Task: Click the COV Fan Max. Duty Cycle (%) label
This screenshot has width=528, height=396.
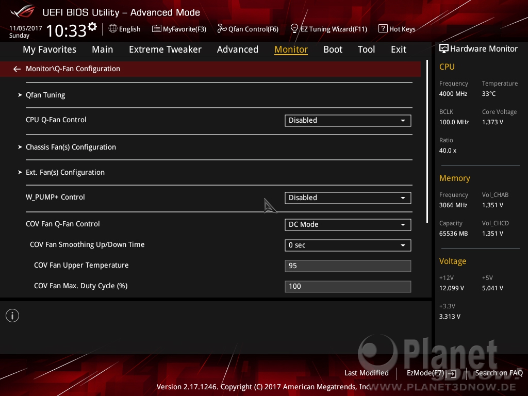Action: 81,286
